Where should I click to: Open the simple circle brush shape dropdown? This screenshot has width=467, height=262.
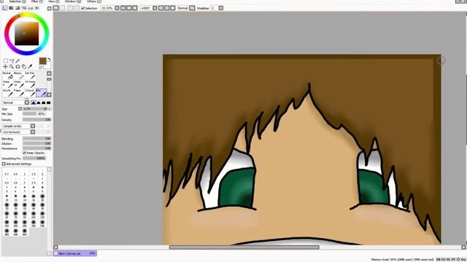click(18, 126)
